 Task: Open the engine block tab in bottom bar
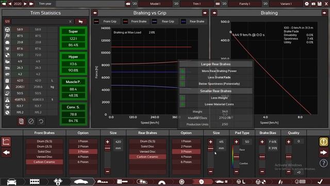click(35, 181)
